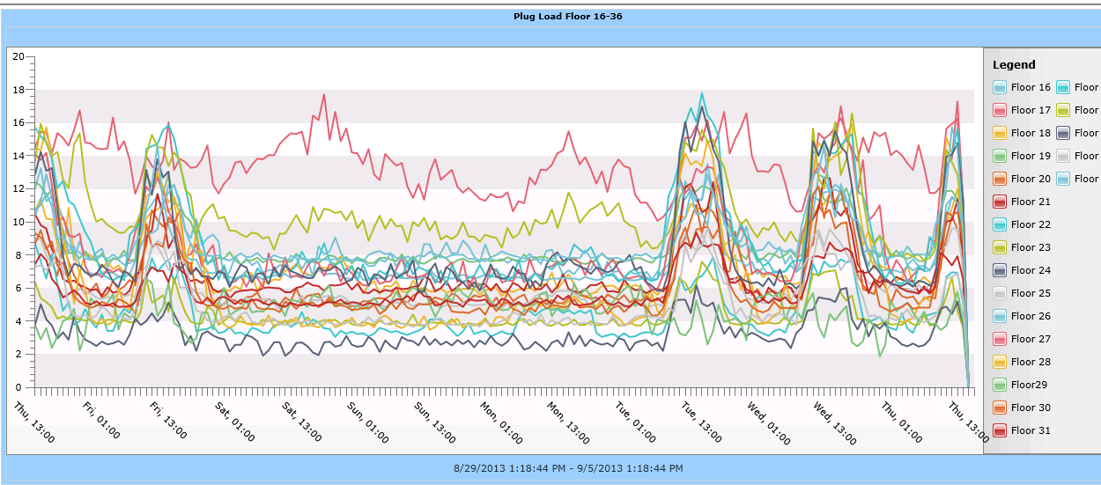Click the y-axis value 4
Viewport: 1101px width, 485px height.
(20, 321)
